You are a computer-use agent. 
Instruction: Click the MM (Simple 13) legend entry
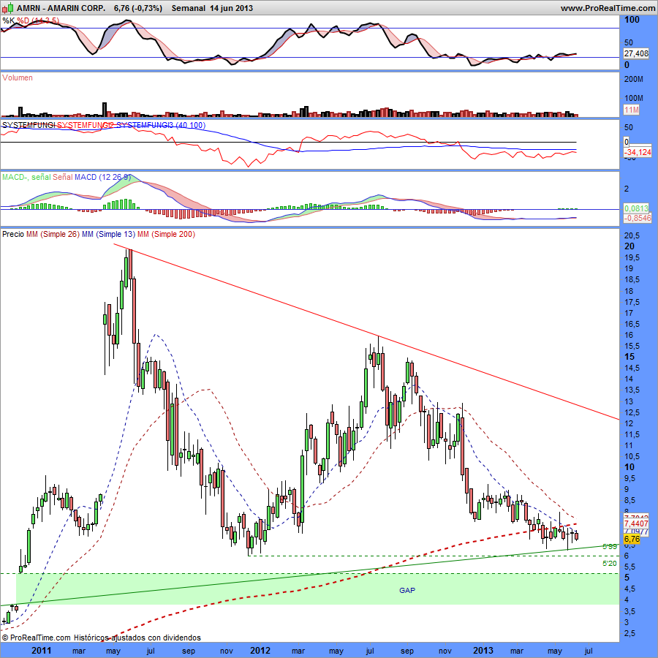[109, 234]
